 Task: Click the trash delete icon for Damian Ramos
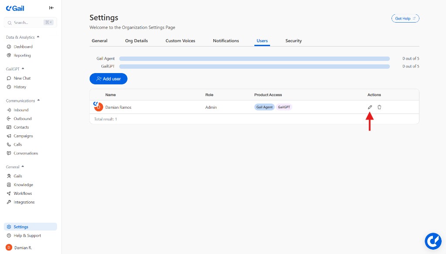(379, 107)
